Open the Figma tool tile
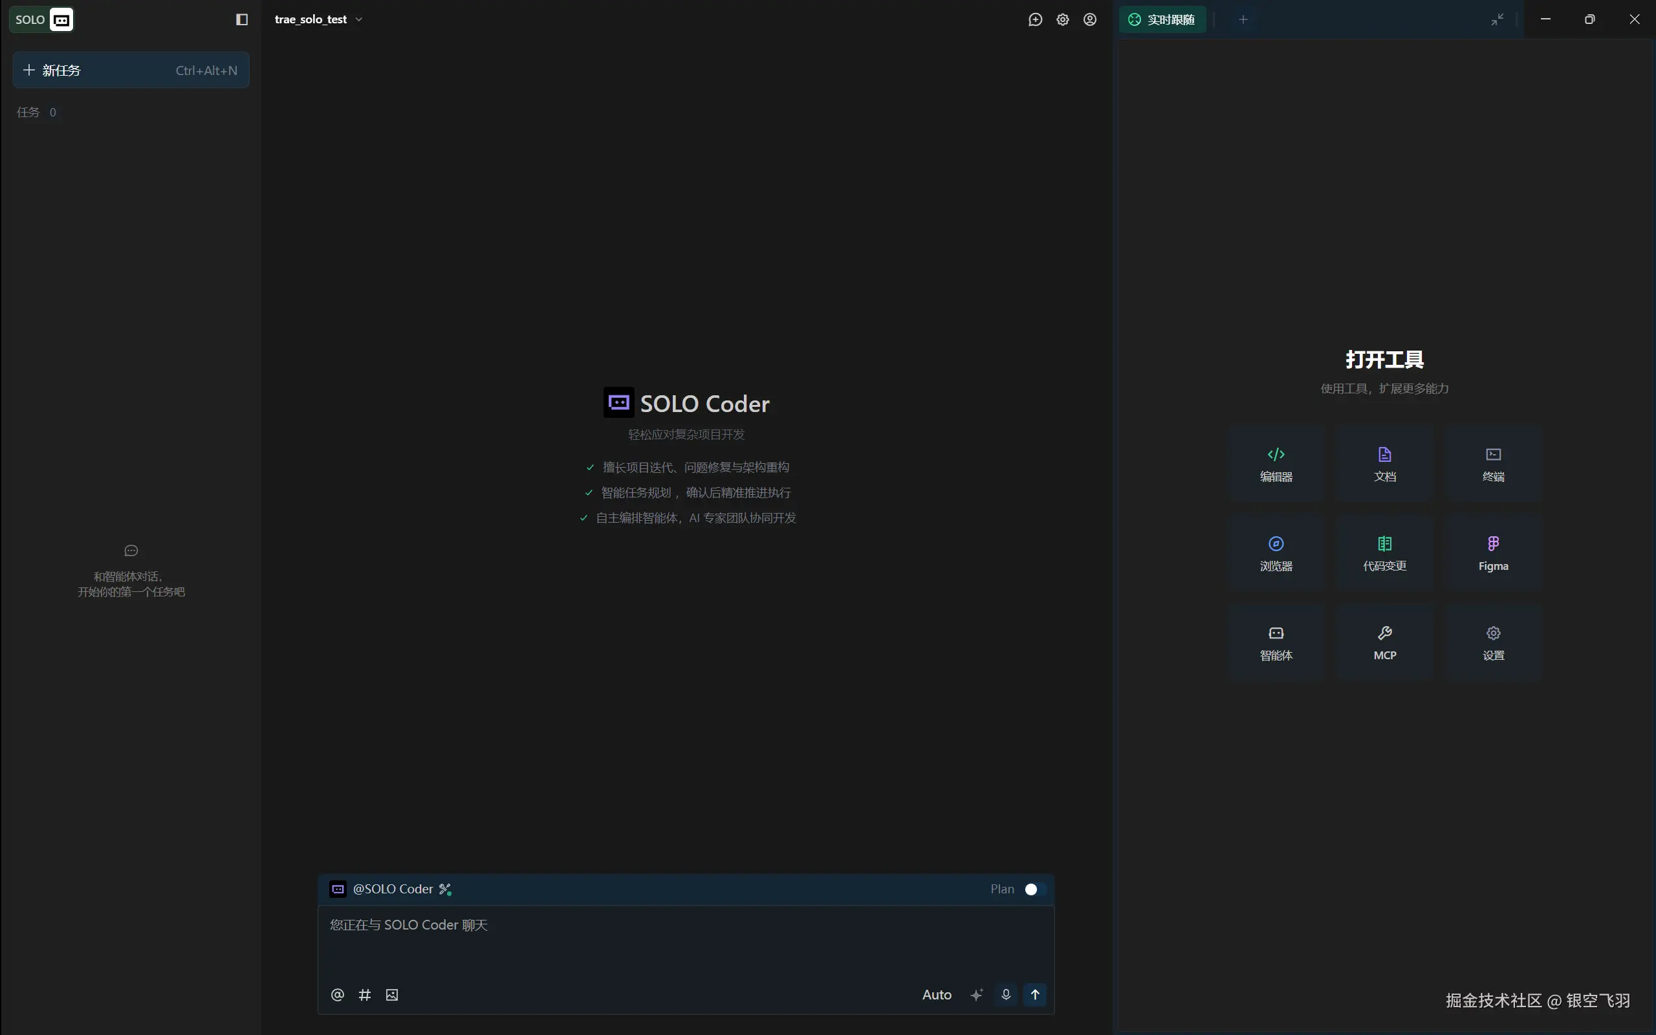The image size is (1656, 1035). pos(1493,553)
